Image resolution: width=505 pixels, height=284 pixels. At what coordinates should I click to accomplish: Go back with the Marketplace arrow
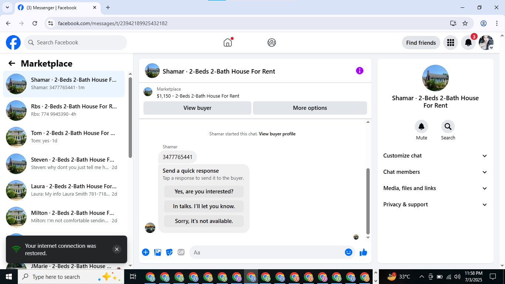pos(12,63)
